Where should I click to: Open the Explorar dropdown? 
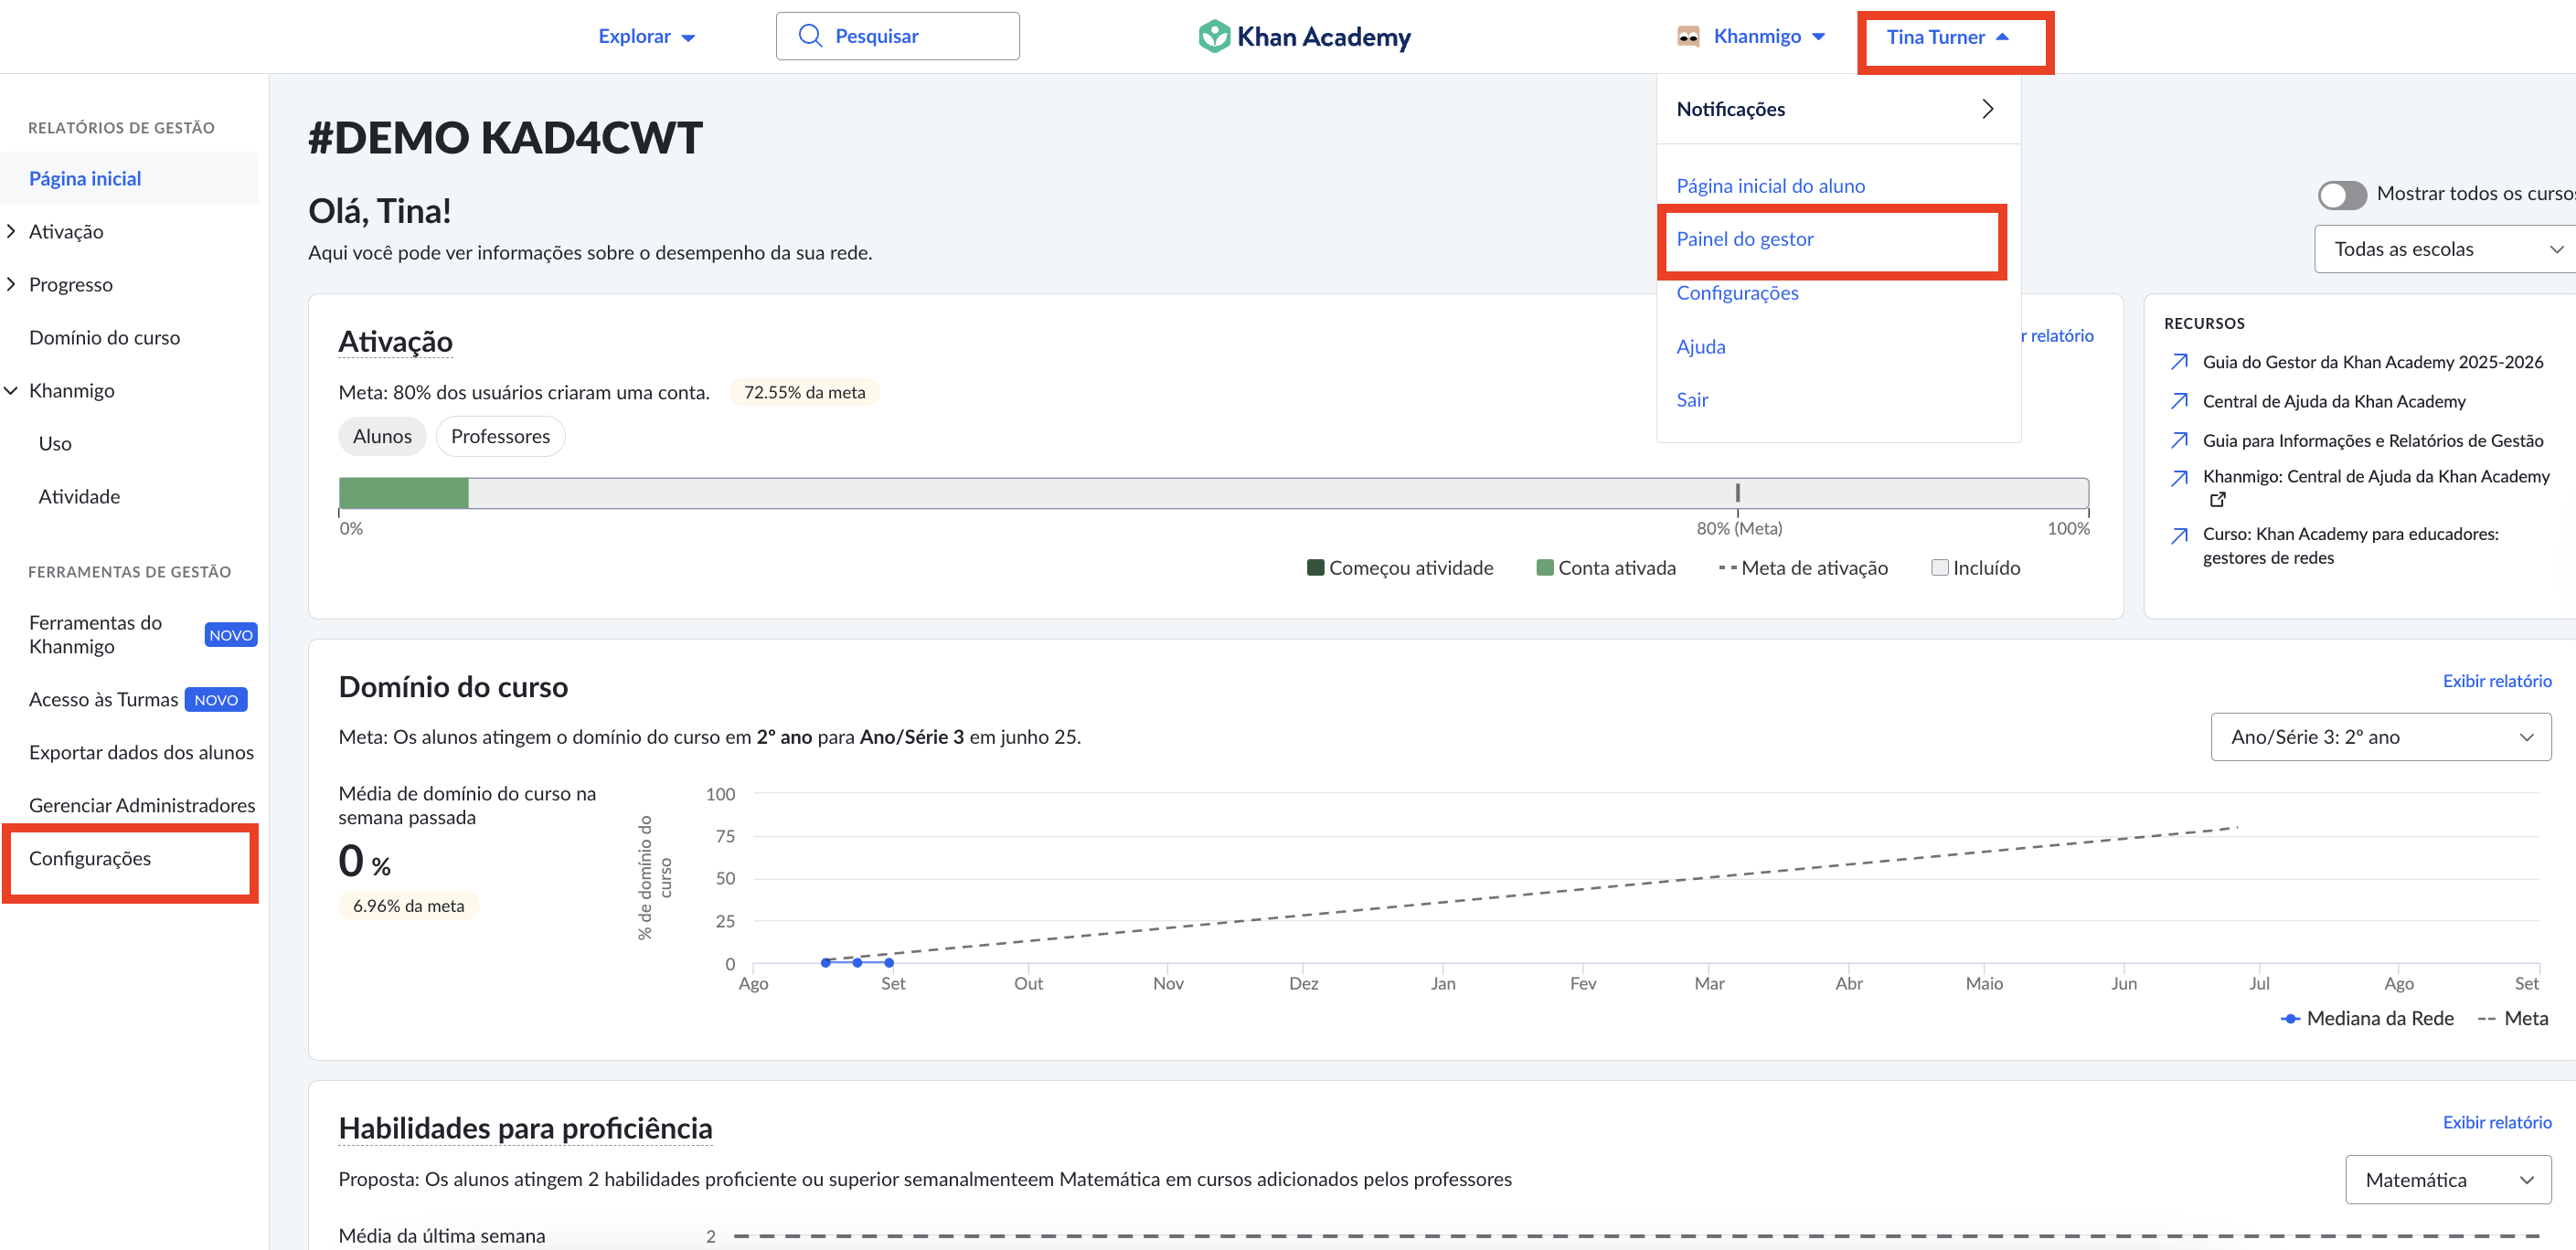[646, 37]
